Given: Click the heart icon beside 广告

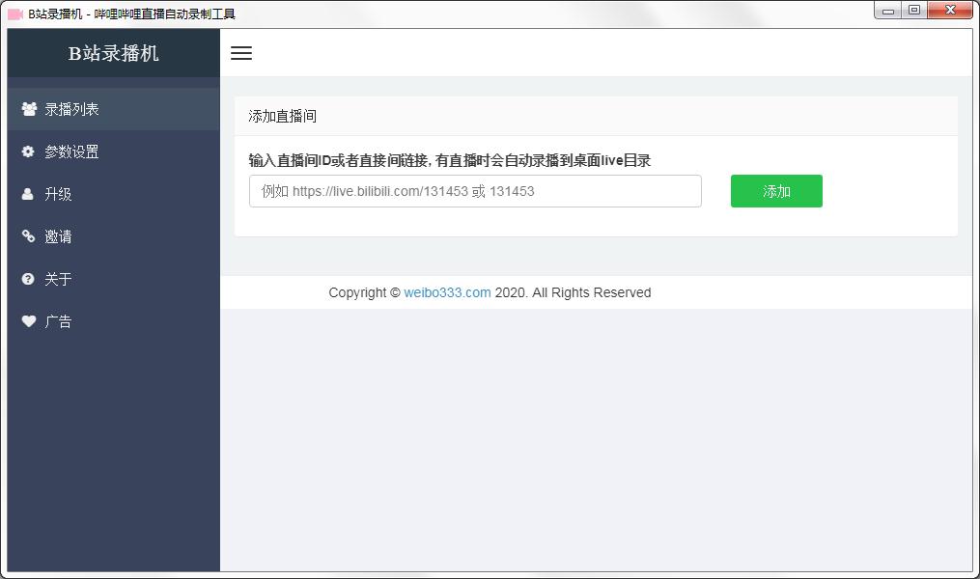Looking at the screenshot, I should point(29,321).
